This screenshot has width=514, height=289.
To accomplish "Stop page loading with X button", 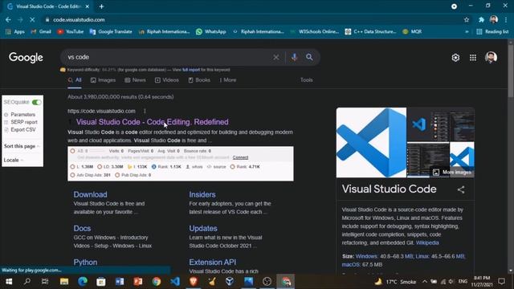I will (x=32, y=19).
